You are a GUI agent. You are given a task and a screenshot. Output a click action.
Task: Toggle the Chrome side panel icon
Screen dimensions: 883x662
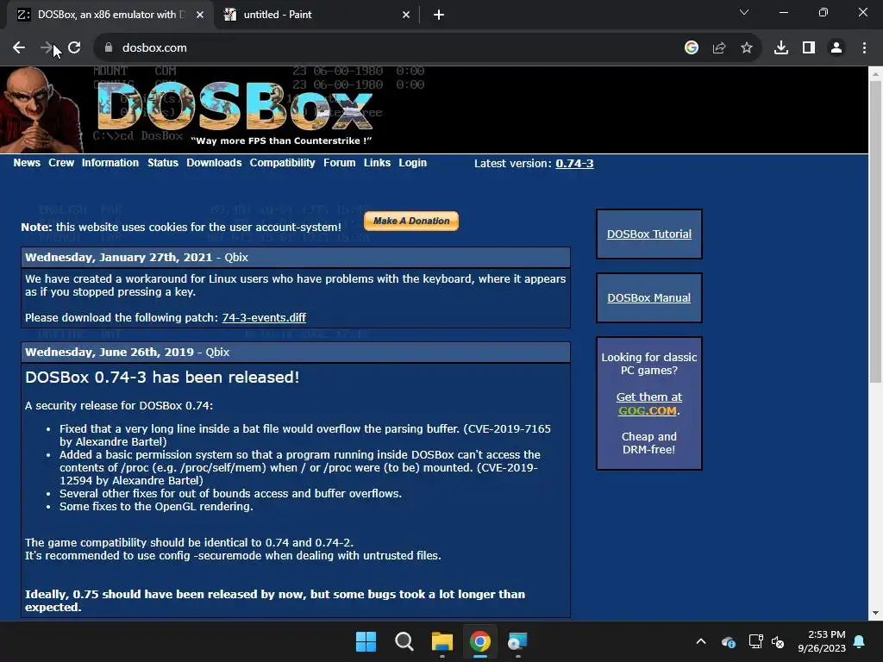(809, 48)
